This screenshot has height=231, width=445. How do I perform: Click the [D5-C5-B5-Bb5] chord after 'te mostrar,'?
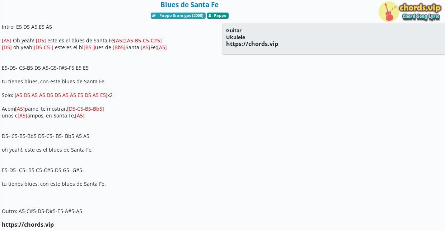point(85,109)
